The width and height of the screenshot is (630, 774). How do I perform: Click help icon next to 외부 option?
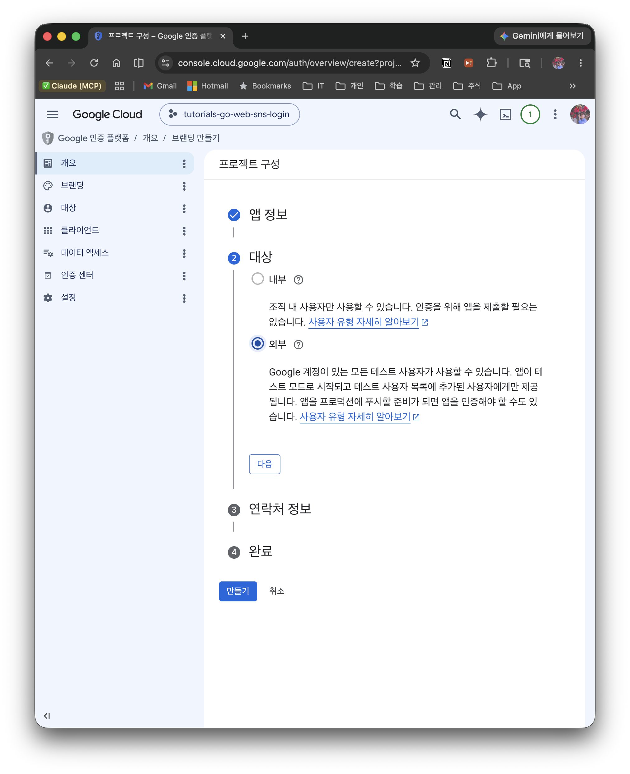[x=298, y=344]
